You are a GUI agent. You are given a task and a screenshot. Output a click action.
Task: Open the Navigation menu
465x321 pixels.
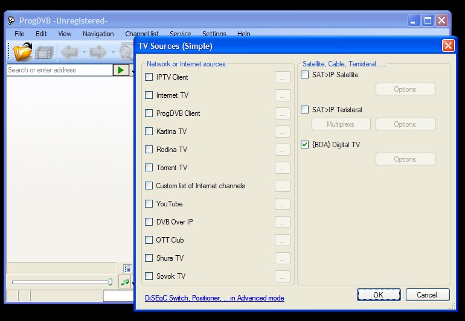coord(98,34)
